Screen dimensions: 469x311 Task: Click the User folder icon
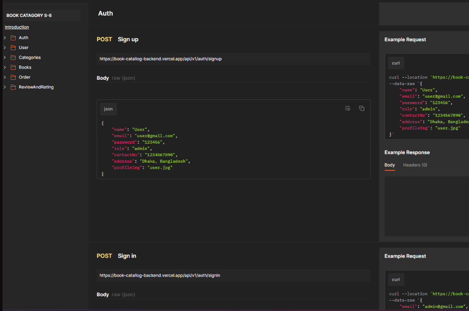13,47
